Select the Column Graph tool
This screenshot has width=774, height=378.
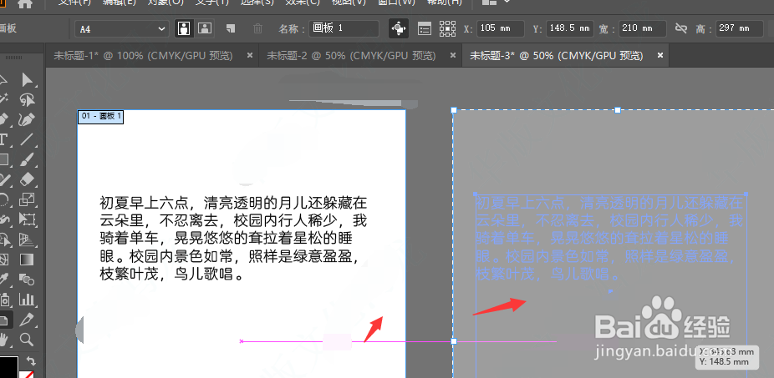(x=27, y=300)
